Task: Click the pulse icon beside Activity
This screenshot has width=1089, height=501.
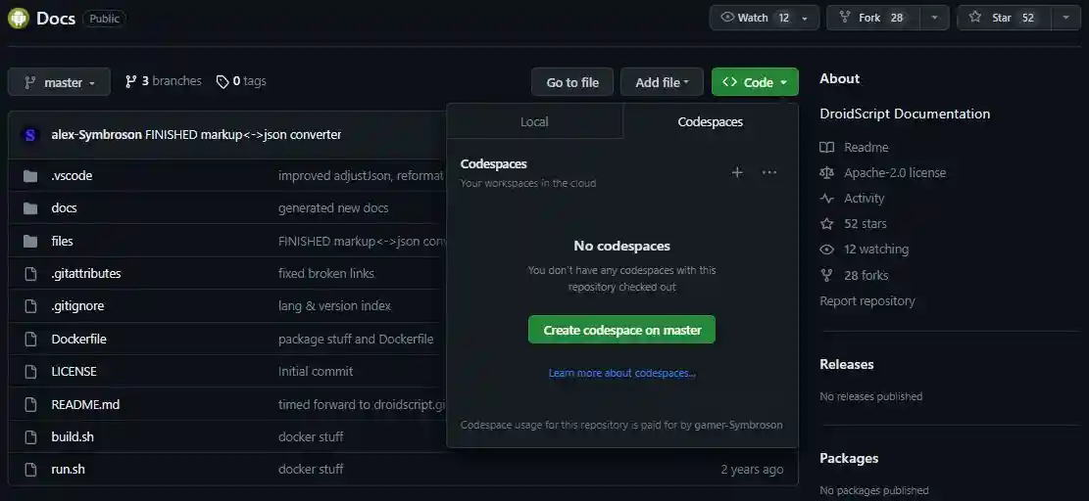Action: [826, 199]
